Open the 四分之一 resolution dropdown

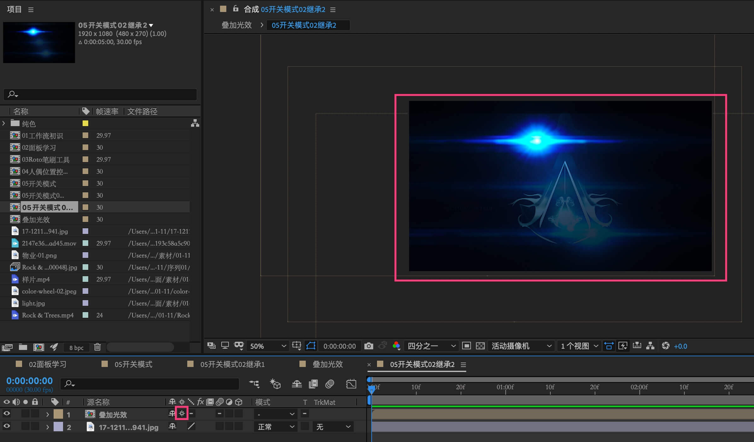click(x=431, y=346)
